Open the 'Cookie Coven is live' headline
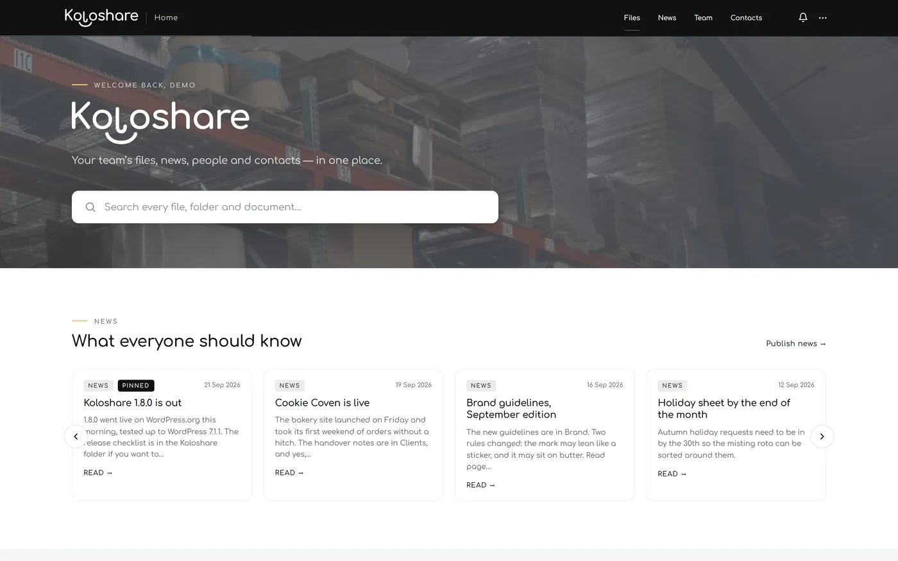Image resolution: width=898 pixels, height=561 pixels. coord(322,403)
